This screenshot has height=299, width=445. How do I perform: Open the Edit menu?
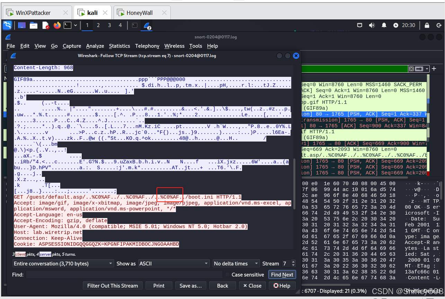click(25, 46)
